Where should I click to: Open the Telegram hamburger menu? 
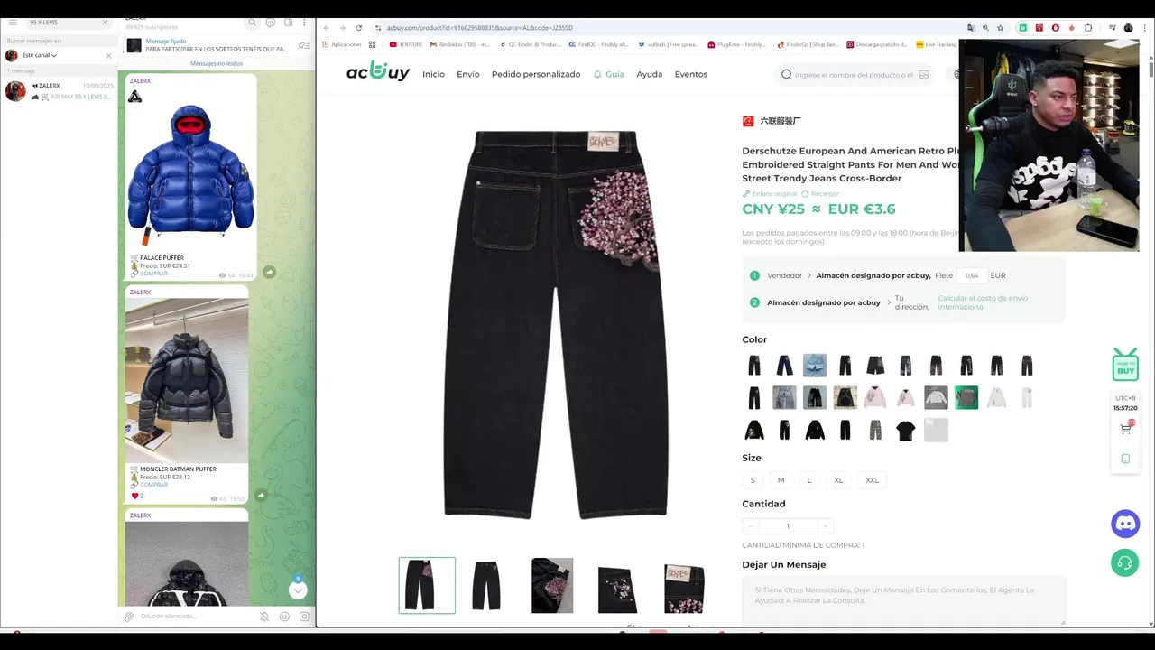pos(13,22)
